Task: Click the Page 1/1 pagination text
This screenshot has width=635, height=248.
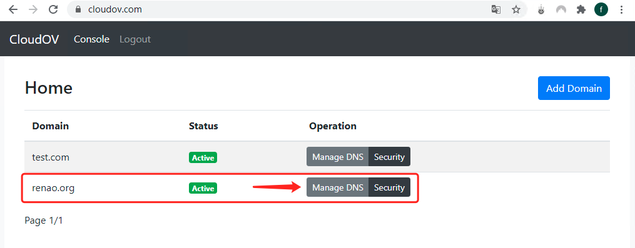Action: [44, 221]
